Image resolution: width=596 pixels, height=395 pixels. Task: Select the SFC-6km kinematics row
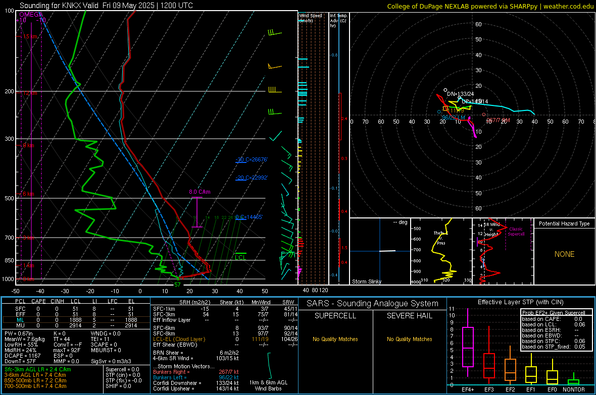coord(225,328)
